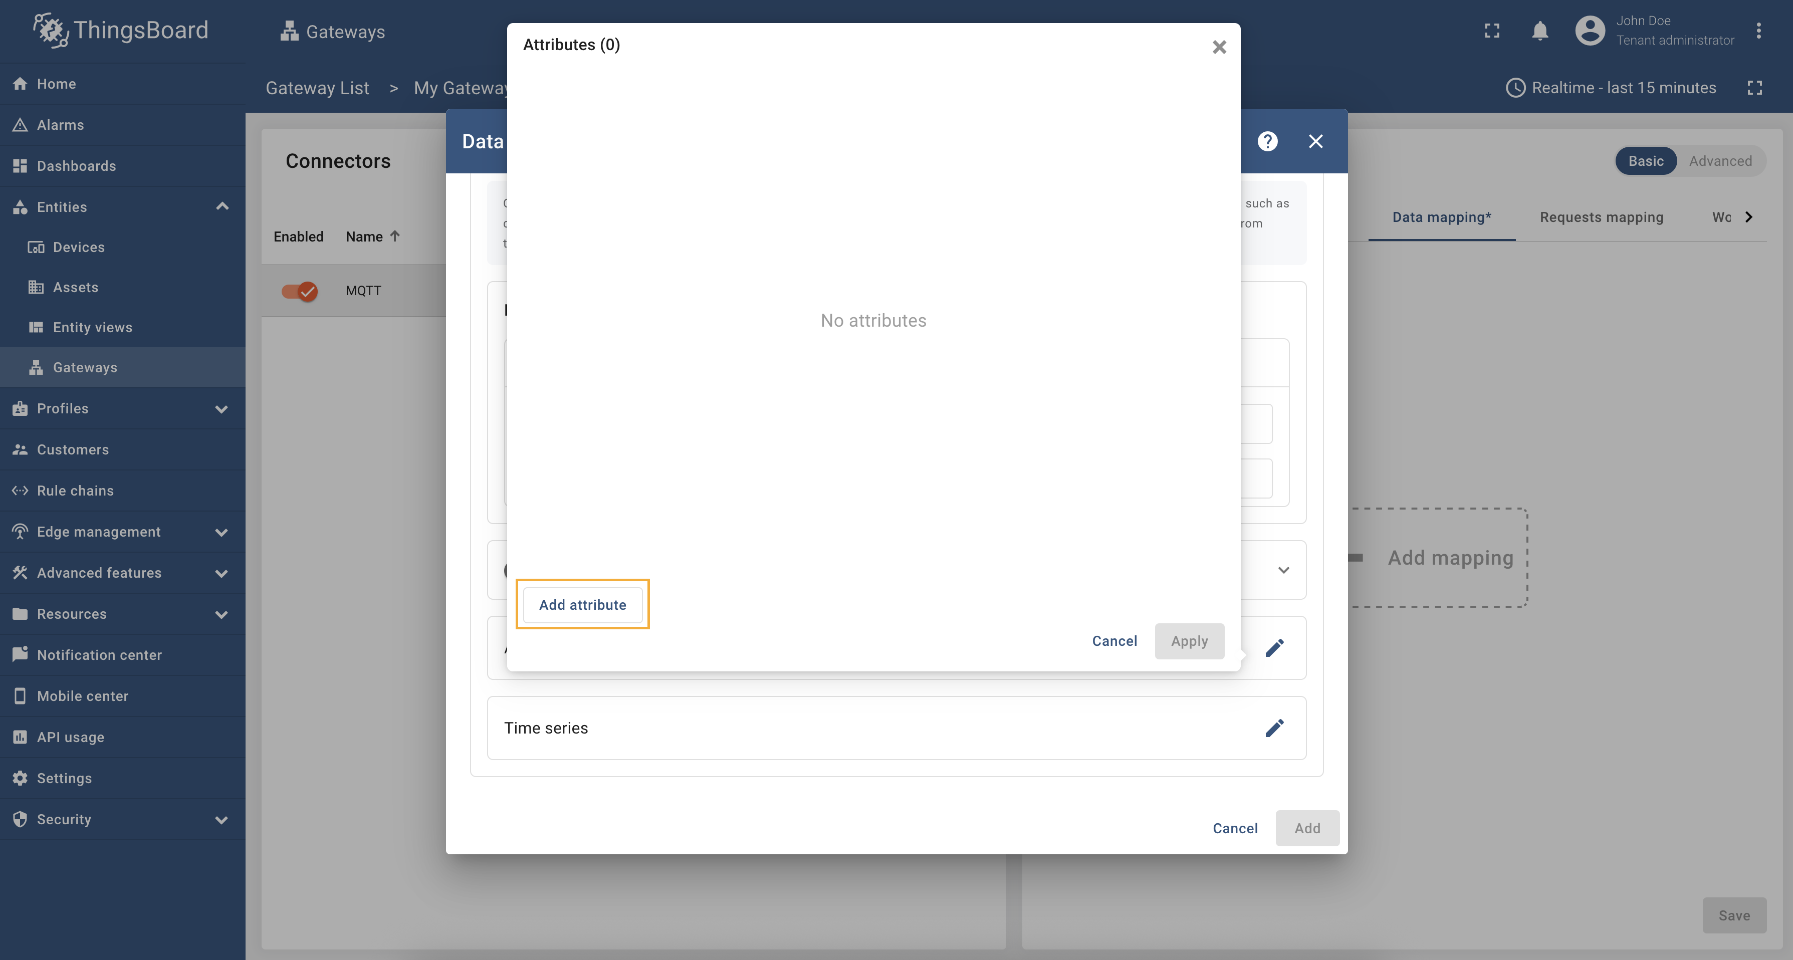1793x960 pixels.
Task: Click the Add attribute button
Action: click(x=583, y=604)
